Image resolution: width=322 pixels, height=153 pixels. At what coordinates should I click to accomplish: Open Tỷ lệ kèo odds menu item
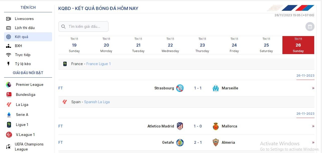pyautogui.click(x=23, y=64)
